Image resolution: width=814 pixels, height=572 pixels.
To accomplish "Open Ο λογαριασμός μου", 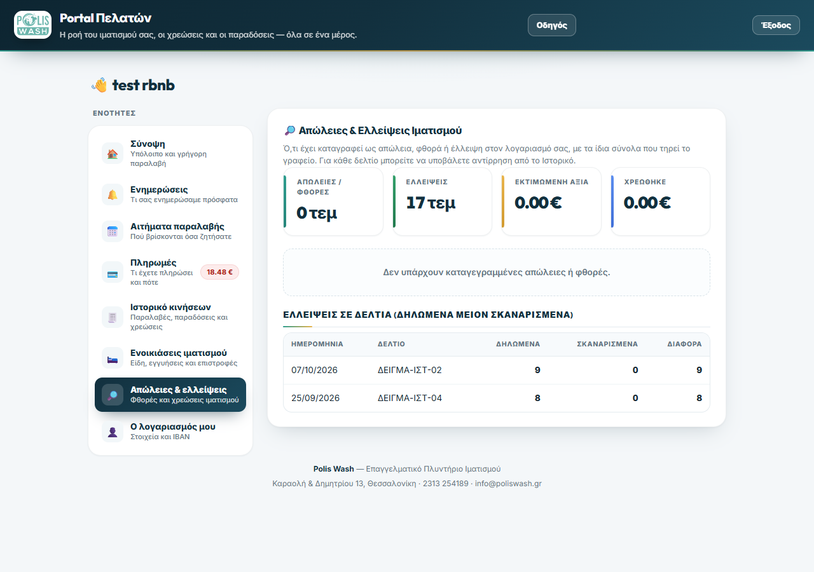I will coord(170,432).
